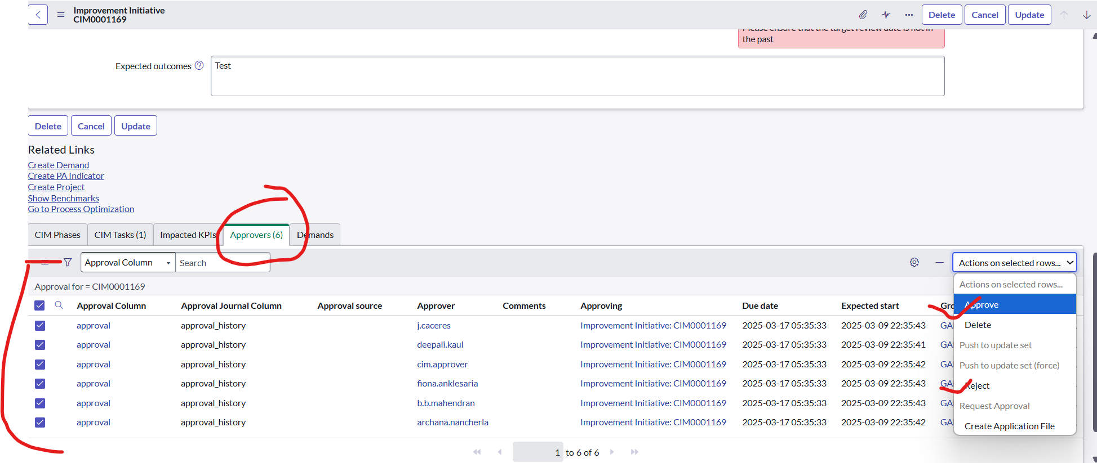The width and height of the screenshot is (1097, 463).
Task: Open the list filter funnel icon
Action: tap(68, 262)
